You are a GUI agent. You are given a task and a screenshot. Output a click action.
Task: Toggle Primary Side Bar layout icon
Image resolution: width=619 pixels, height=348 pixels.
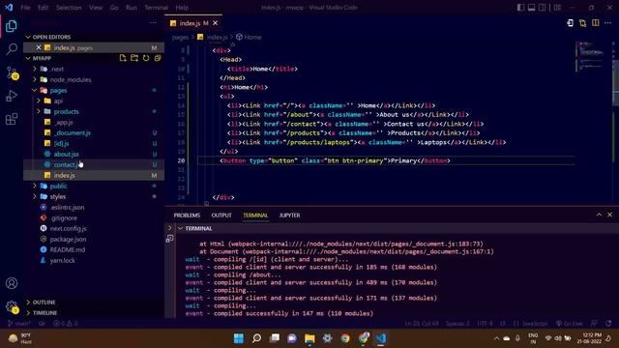(520, 7)
